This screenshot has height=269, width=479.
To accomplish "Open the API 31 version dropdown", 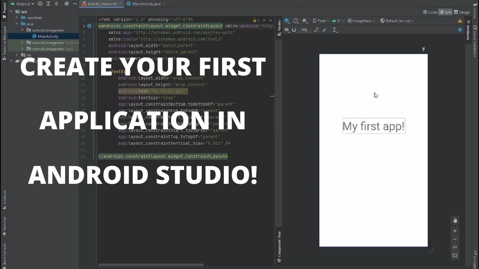I will pyautogui.click(x=338, y=21).
